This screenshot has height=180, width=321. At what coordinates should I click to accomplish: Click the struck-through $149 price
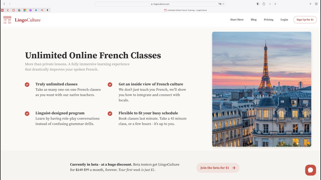(79, 170)
